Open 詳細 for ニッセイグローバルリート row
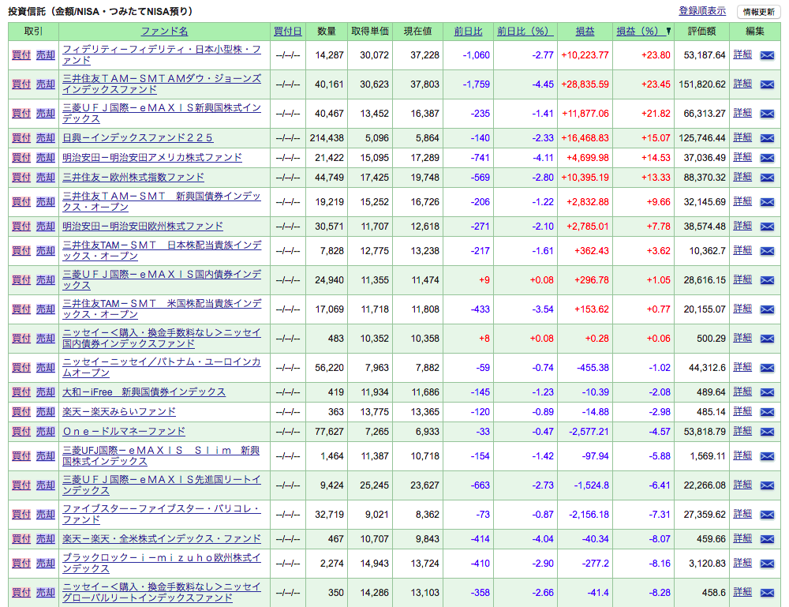789x607 pixels. [x=742, y=592]
